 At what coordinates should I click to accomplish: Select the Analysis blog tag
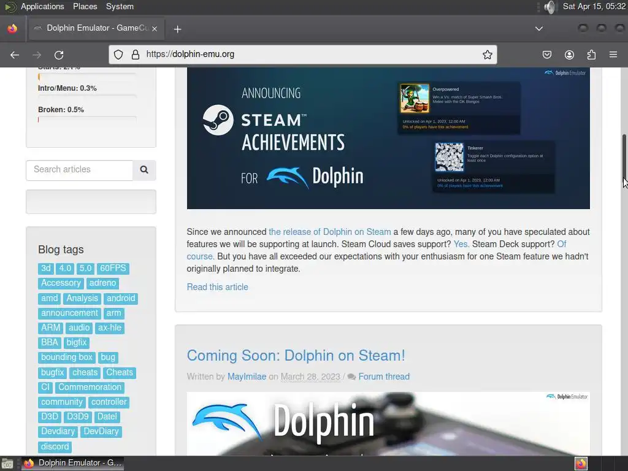point(82,299)
